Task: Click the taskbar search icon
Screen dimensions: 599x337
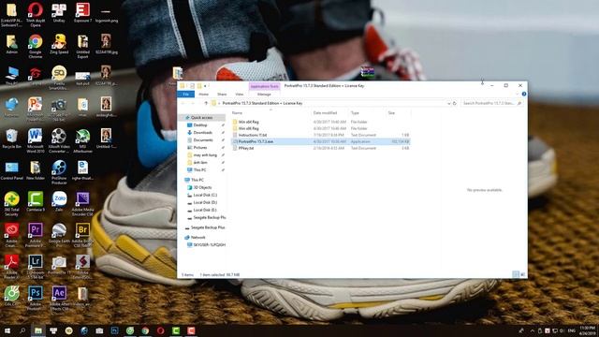Action: (x=22, y=330)
